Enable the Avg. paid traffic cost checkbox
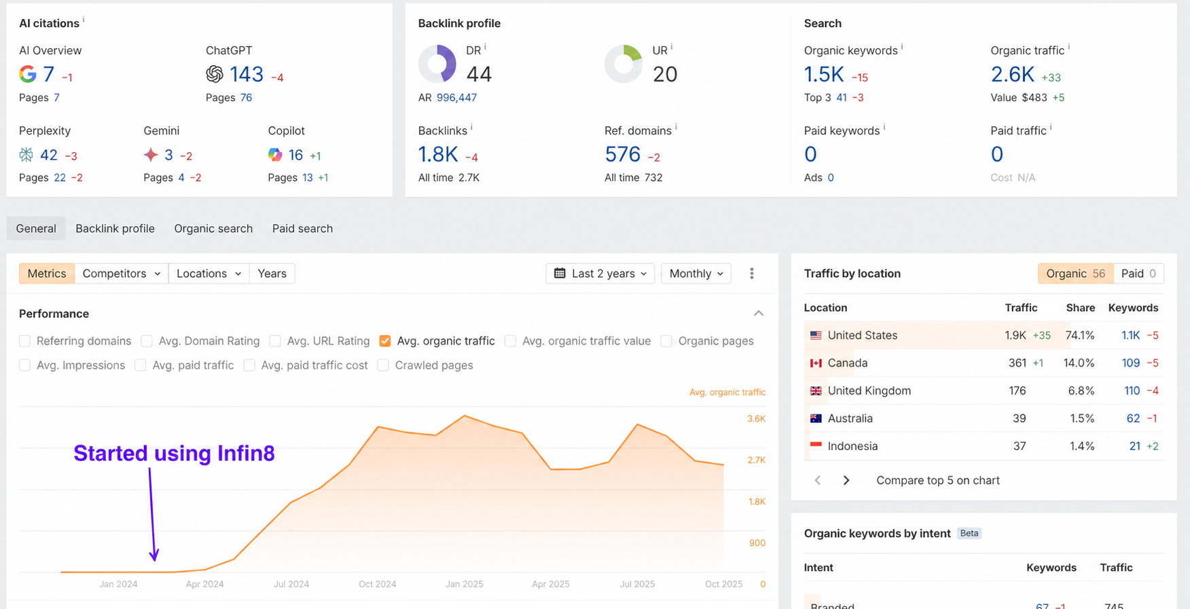Viewport: 1190px width, 609px height. tap(249, 365)
